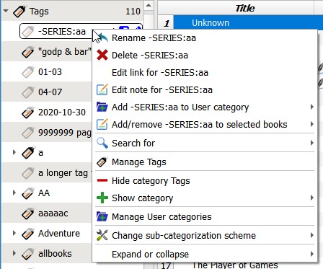Select Manage User categories entry

(x=205, y=217)
